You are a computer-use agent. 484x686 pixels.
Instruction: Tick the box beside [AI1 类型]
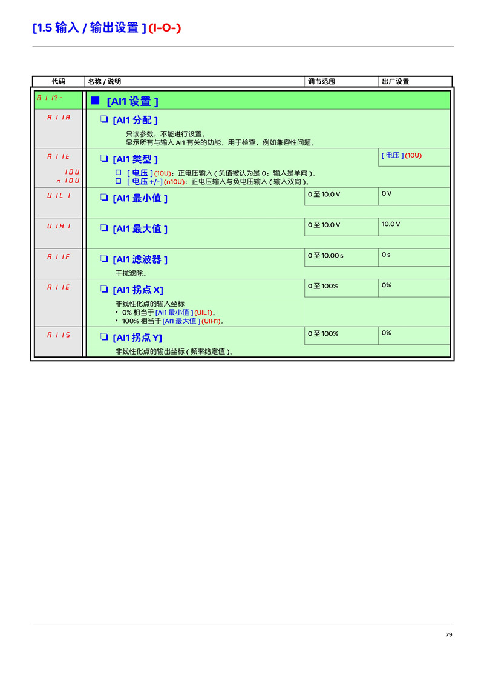click(x=104, y=158)
